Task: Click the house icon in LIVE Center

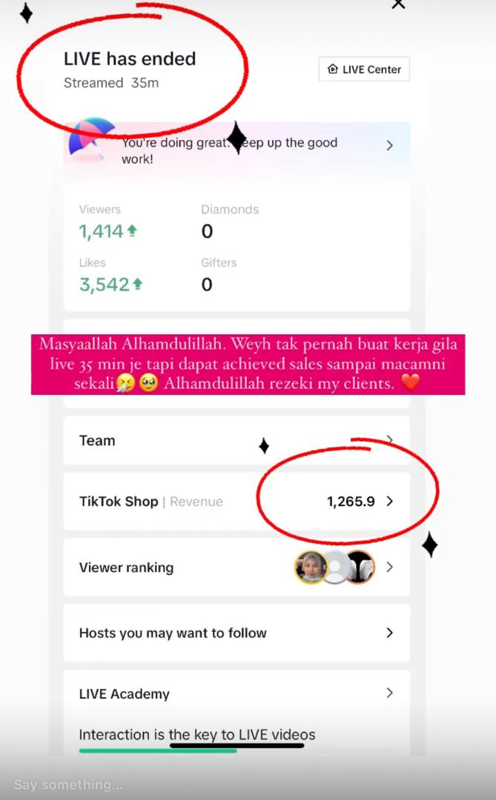Action: point(333,69)
